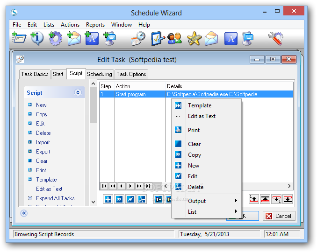Select the Start program action cell
This screenshot has width=317, height=252.
coord(140,94)
